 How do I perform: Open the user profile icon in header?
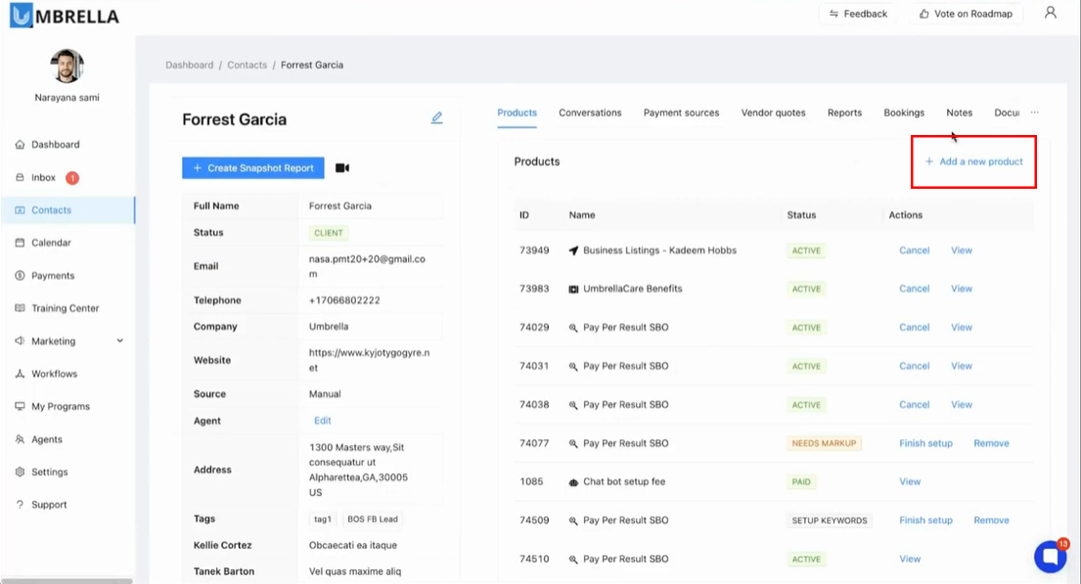(x=1050, y=14)
